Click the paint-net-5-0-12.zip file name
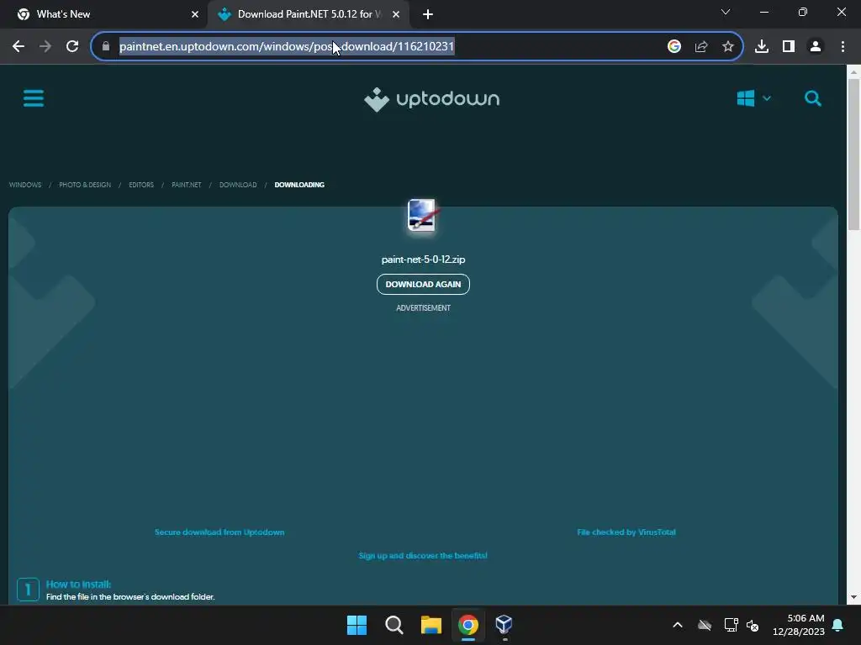 (423, 260)
